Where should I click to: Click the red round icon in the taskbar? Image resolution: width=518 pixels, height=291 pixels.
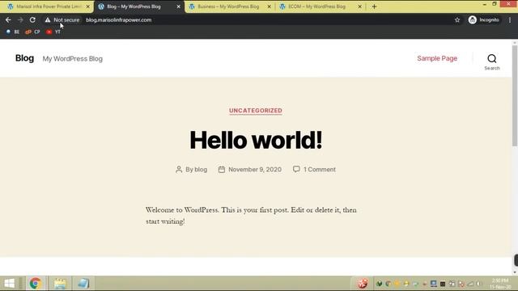tap(363, 284)
